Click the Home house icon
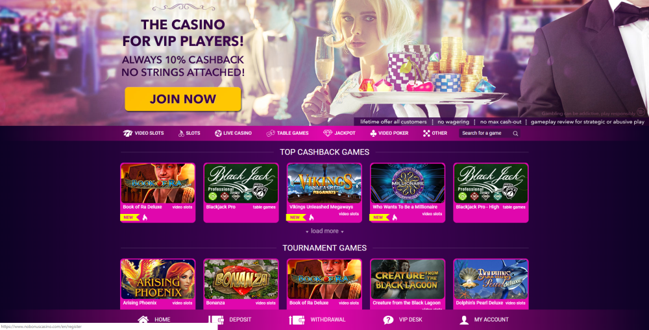Screen dimensions: 649x330 coord(143,320)
